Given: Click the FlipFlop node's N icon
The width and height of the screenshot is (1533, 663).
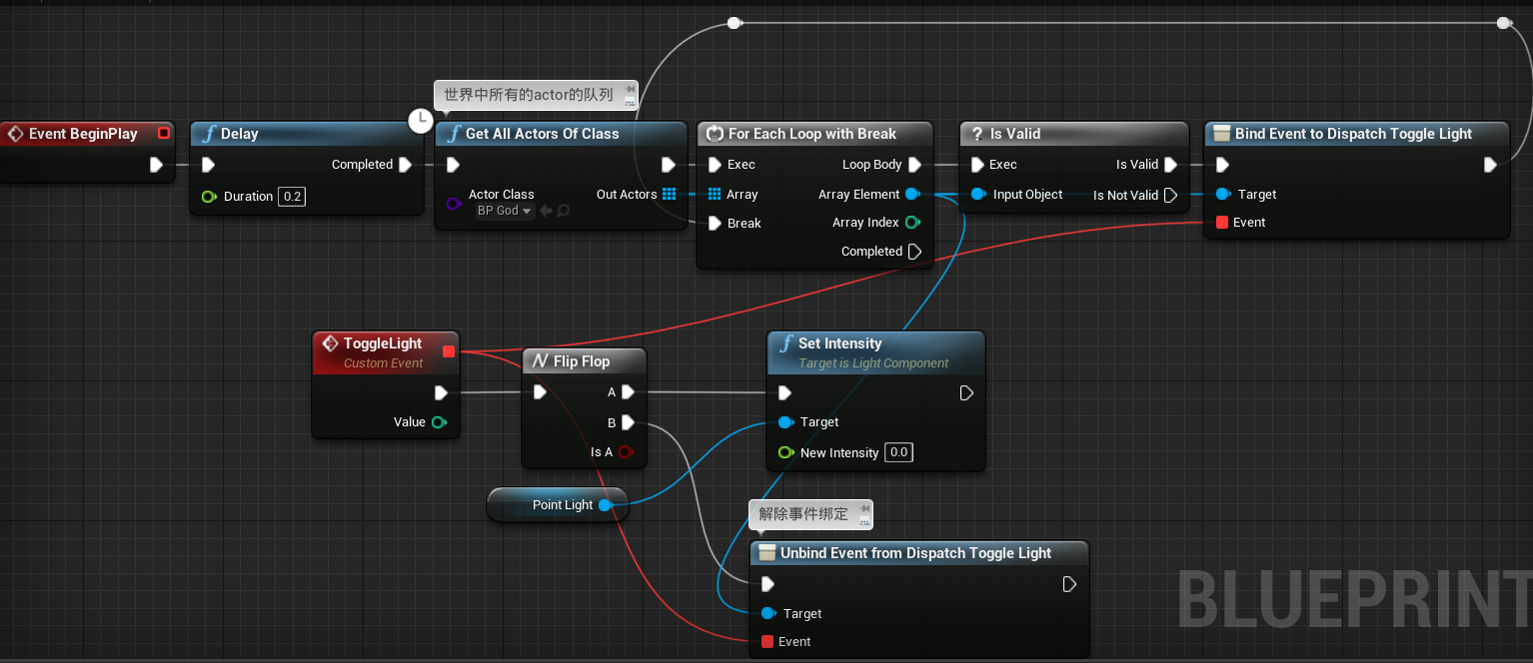Looking at the screenshot, I should tap(540, 360).
